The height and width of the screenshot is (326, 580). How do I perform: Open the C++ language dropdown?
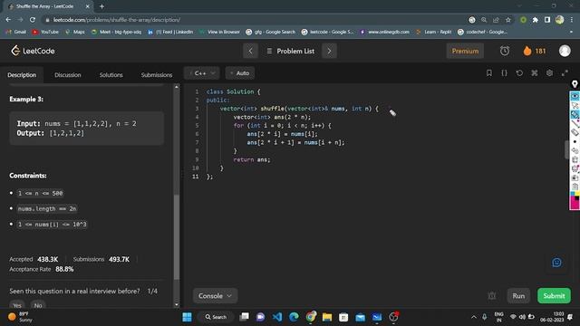[202, 73]
